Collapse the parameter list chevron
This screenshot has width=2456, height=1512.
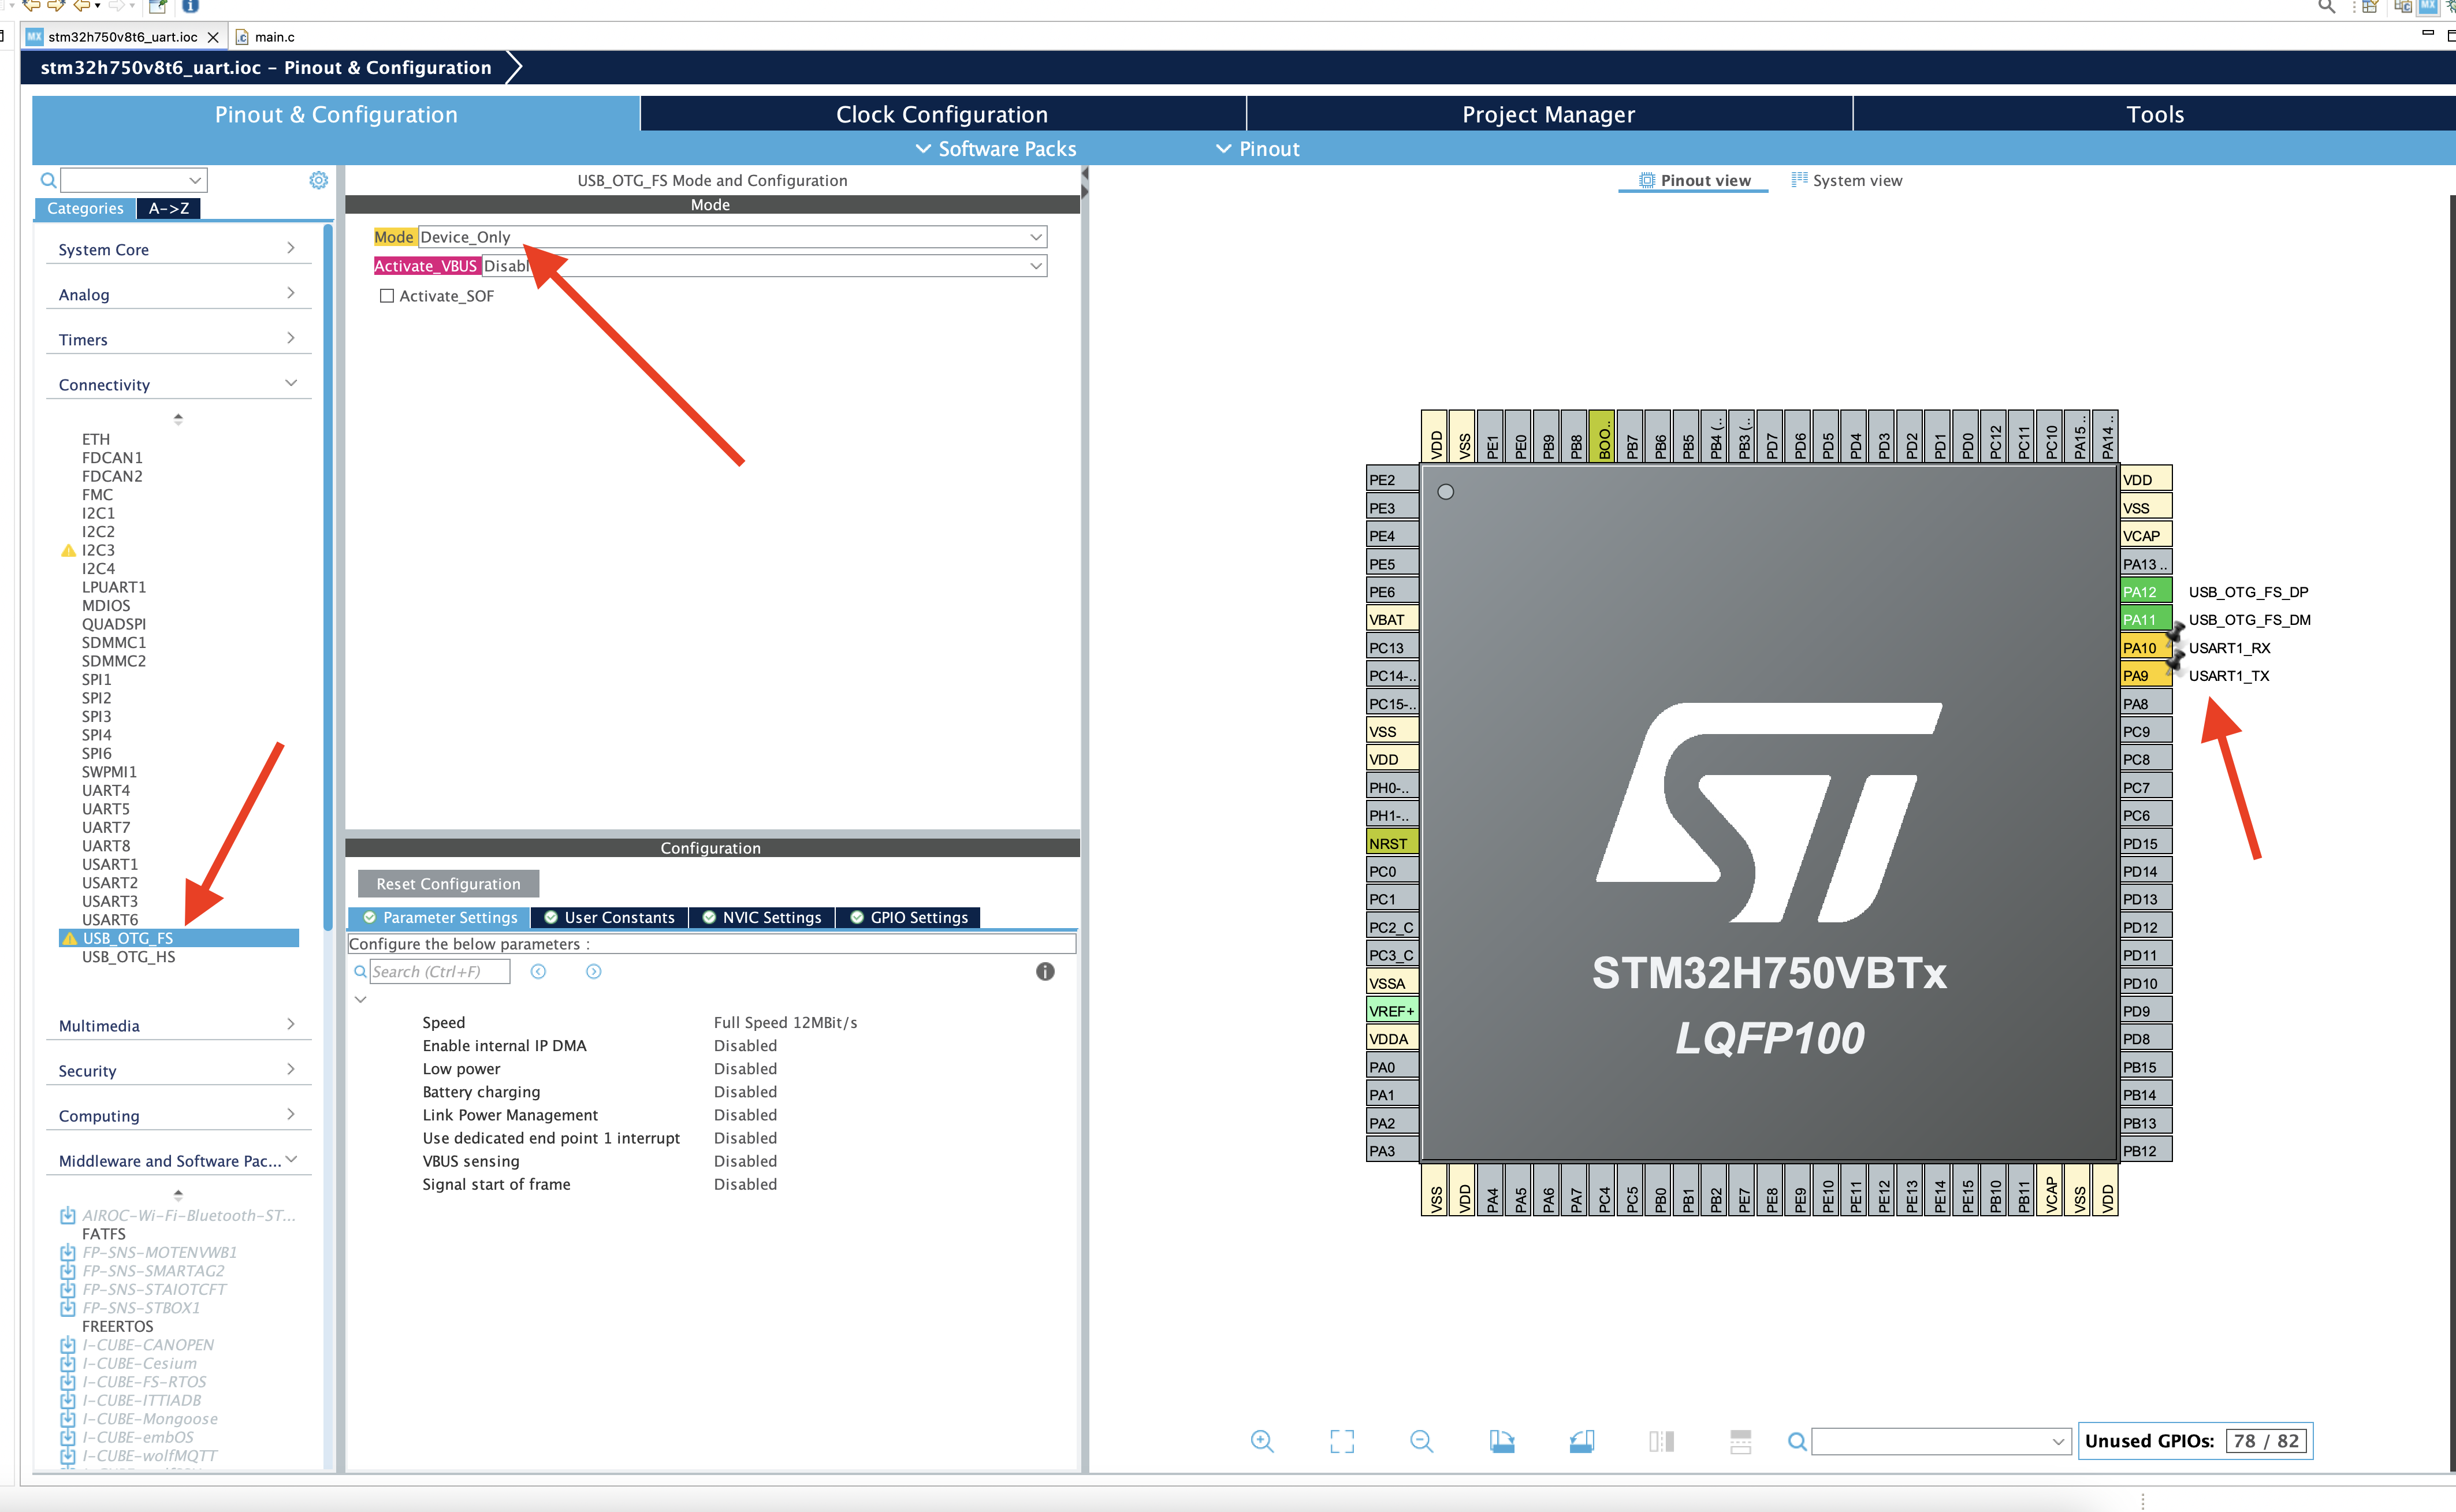click(361, 999)
